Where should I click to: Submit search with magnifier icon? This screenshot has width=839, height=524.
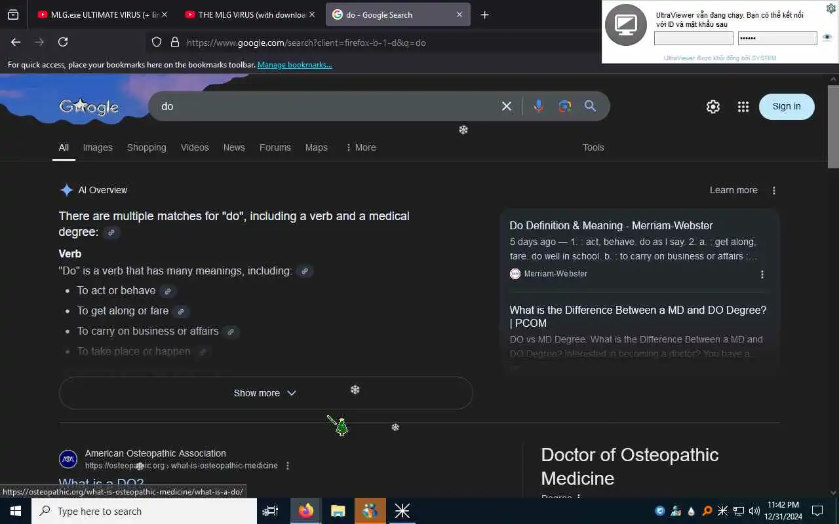[x=591, y=106]
